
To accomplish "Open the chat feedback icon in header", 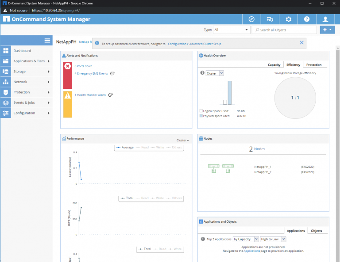I will [x=270, y=19].
